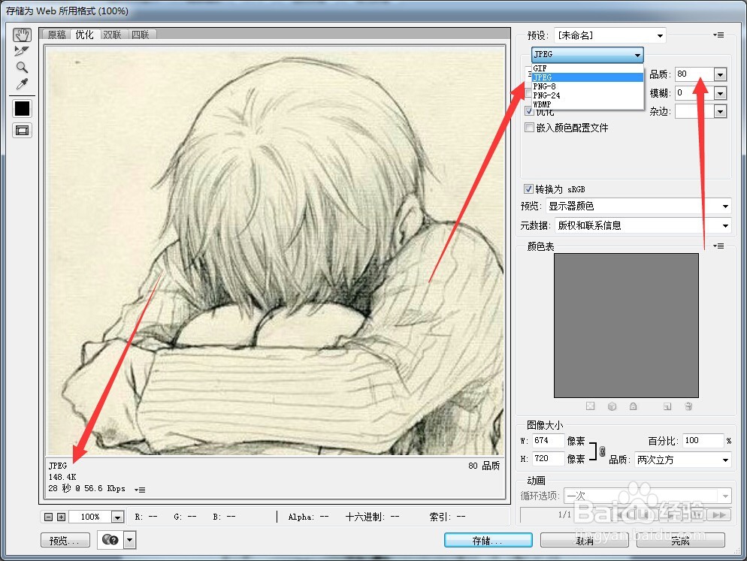This screenshot has width=747, height=561.
Task: Open the 预览 显示器颜色 dropdown
Action: tap(638, 206)
